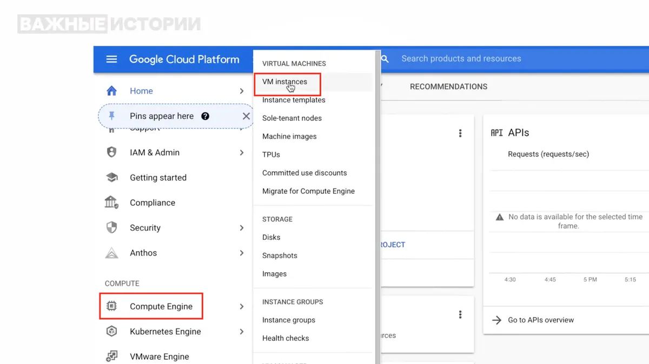Open IAM & Admin label
This screenshot has width=649, height=364.
(x=155, y=152)
